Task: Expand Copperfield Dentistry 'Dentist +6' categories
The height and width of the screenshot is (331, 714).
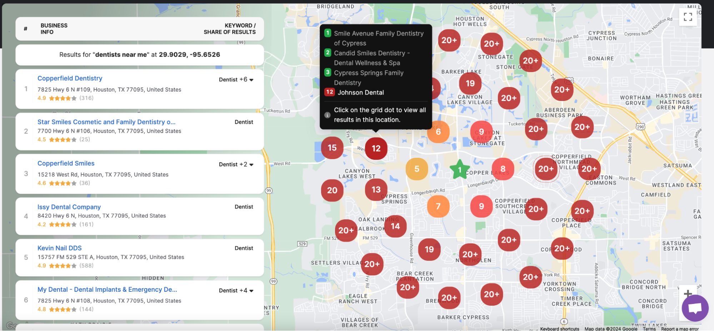Action: [x=236, y=80]
